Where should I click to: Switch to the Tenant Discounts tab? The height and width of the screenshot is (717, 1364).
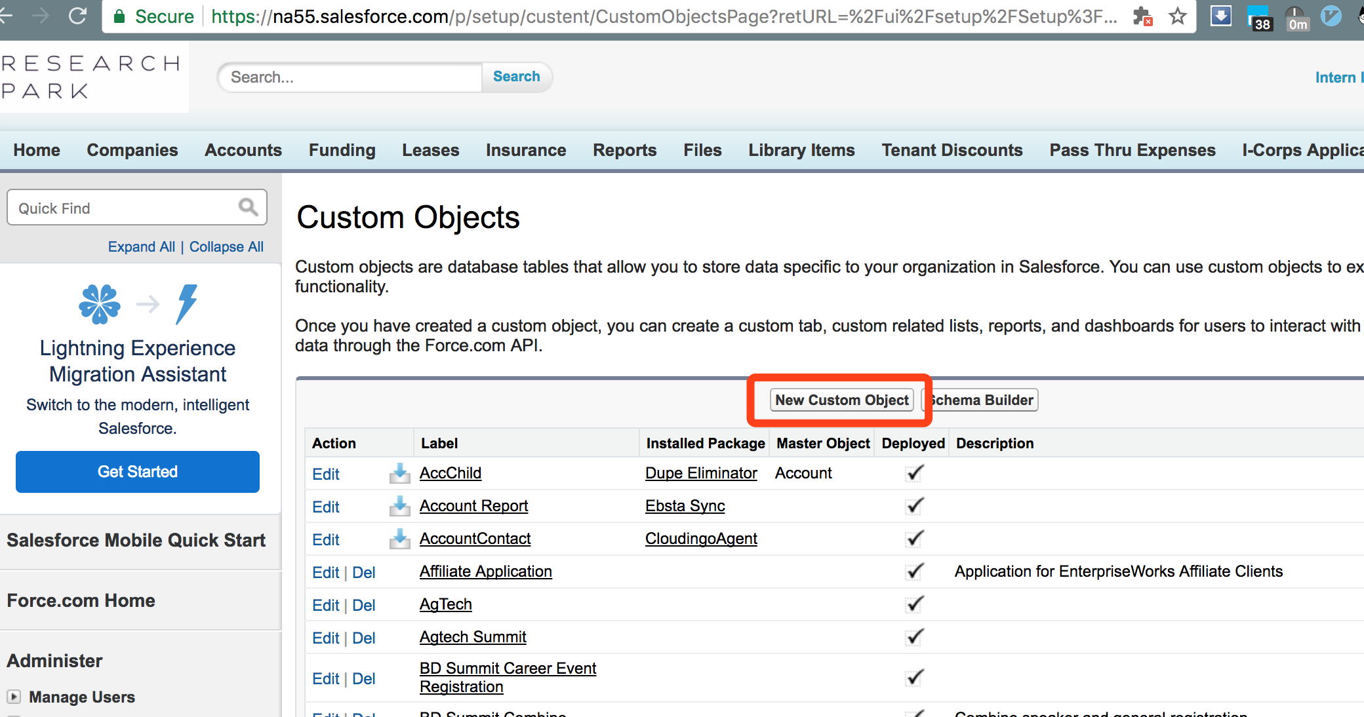[952, 150]
